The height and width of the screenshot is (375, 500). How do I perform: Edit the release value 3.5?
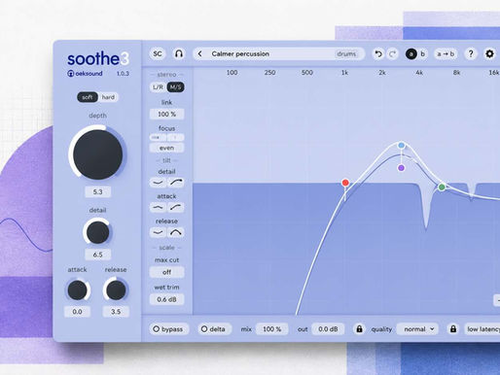point(116,312)
